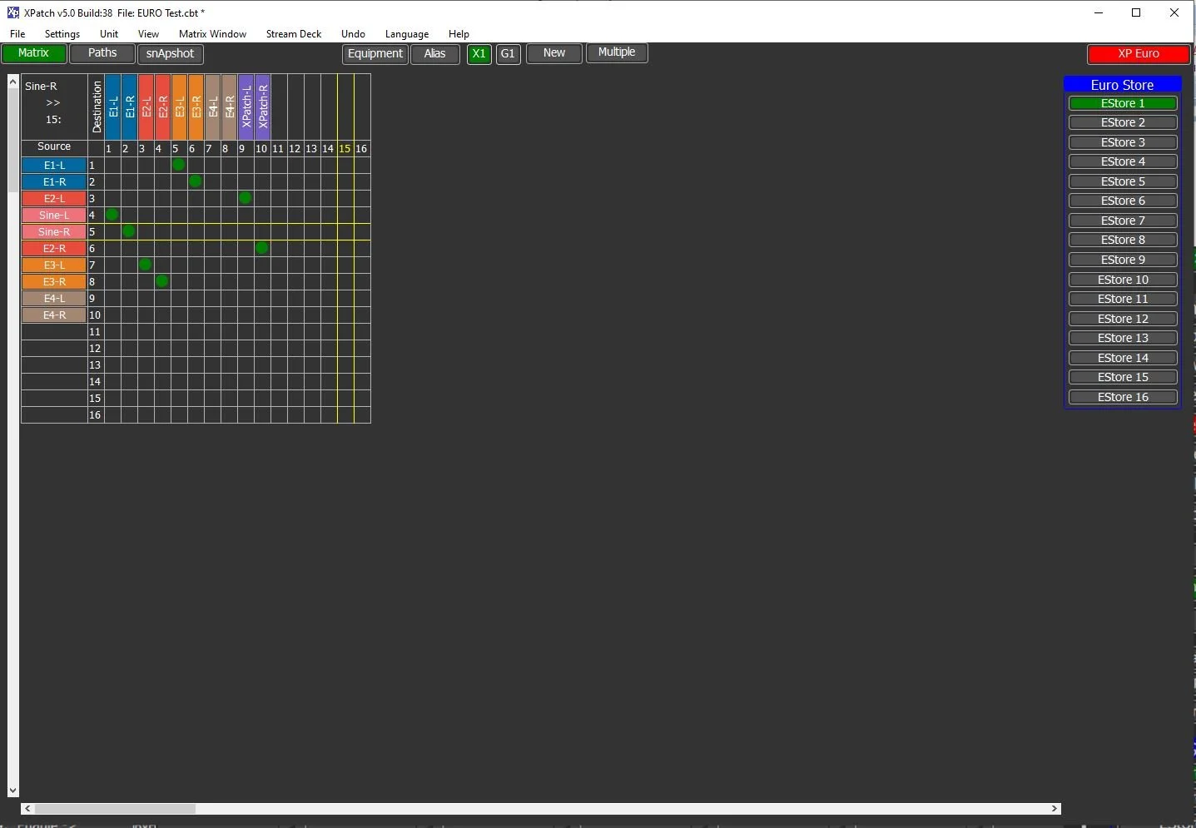1196x828 pixels.
Task: Select EStore 4 preset
Action: 1123,161
